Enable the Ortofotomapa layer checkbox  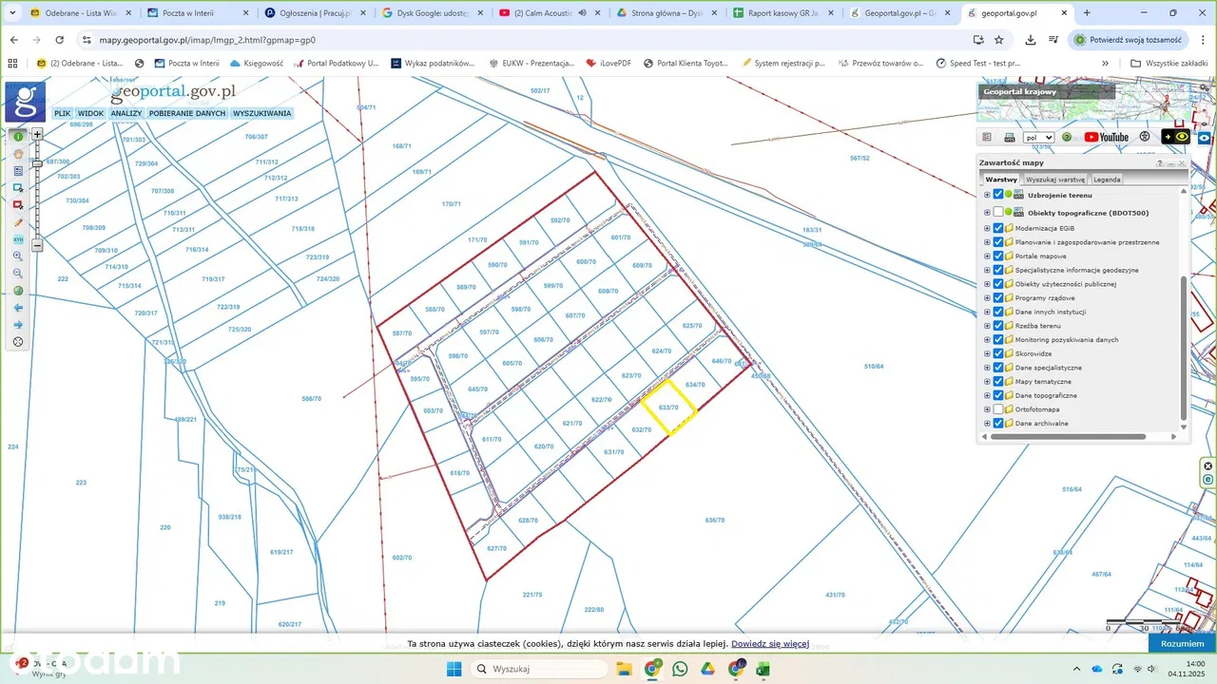[997, 409]
